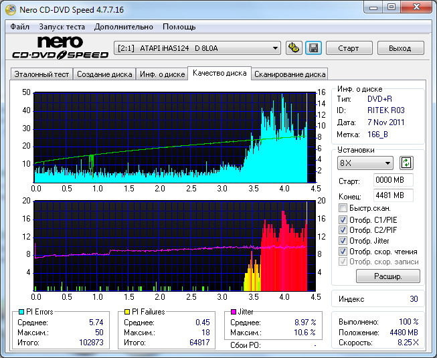
Task: Click the refresh speed list icon
Action: point(406,163)
